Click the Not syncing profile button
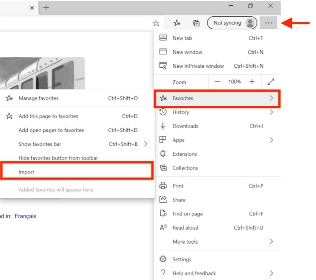Image resolution: width=316 pixels, height=280 pixels. click(232, 23)
